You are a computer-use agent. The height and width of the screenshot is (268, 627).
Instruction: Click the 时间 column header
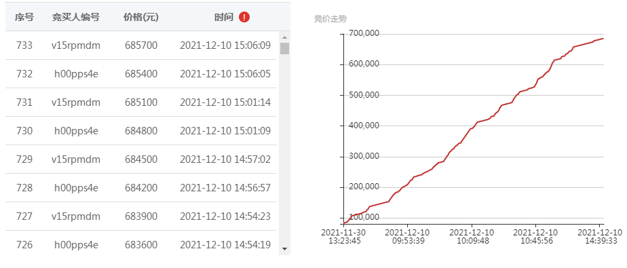(x=223, y=17)
